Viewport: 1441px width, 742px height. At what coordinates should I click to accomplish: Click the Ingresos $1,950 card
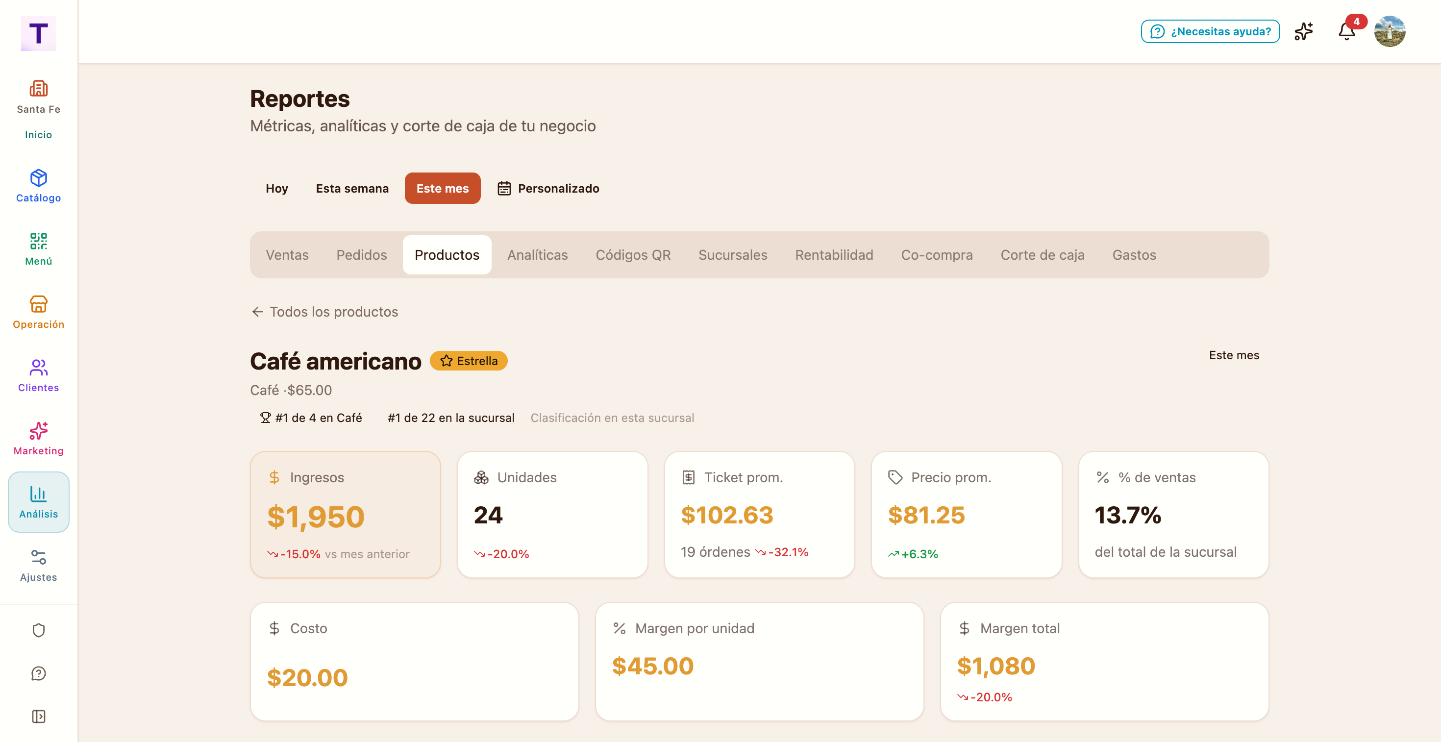click(345, 515)
